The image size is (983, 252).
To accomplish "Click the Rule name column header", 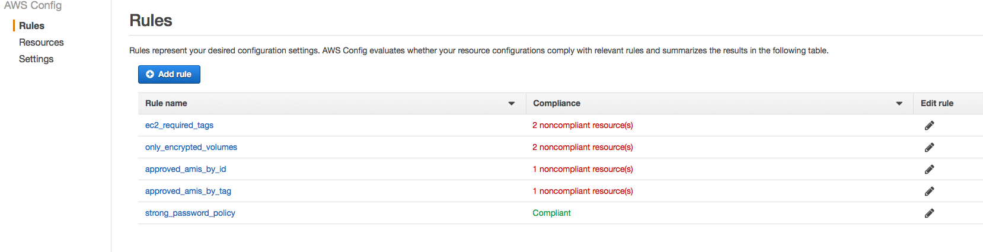I will pos(166,103).
